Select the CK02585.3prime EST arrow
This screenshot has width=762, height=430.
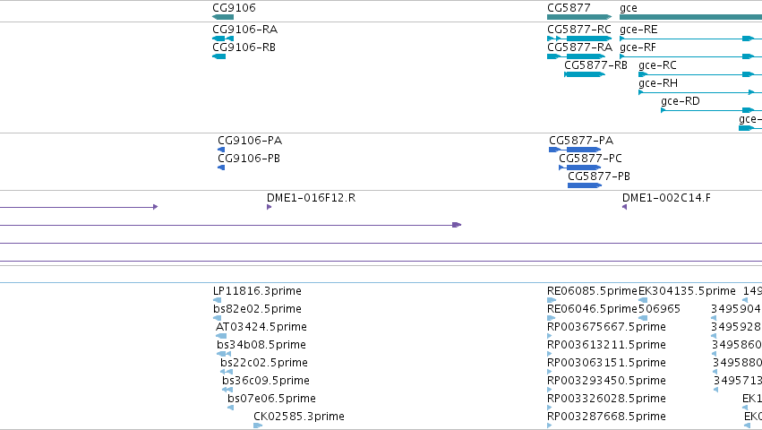tap(258, 426)
